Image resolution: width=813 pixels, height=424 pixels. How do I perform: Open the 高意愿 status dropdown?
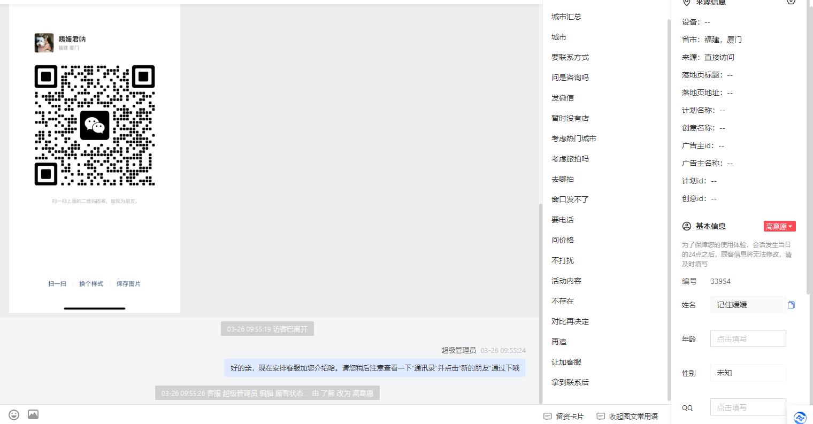(779, 226)
